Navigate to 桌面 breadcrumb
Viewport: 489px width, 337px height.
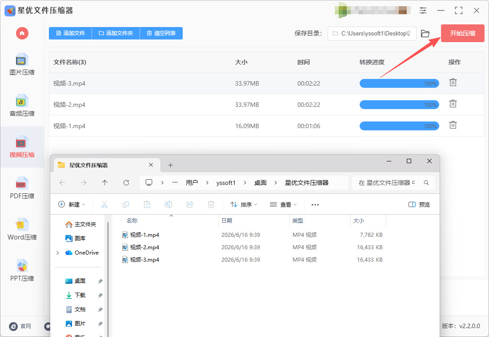click(261, 183)
